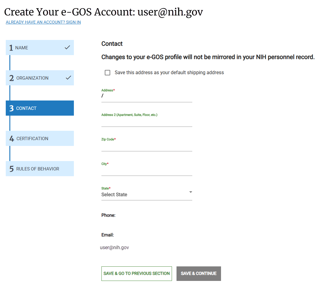Click the step number 3 beside CONTACT

click(x=11, y=108)
